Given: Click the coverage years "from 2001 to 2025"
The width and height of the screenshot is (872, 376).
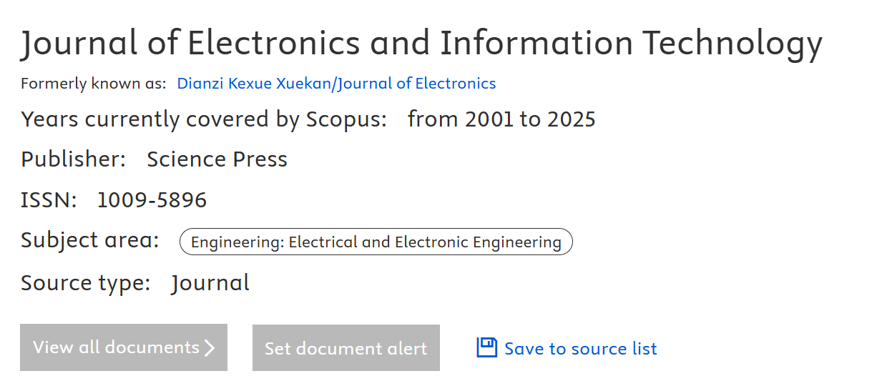Looking at the screenshot, I should coord(501,119).
